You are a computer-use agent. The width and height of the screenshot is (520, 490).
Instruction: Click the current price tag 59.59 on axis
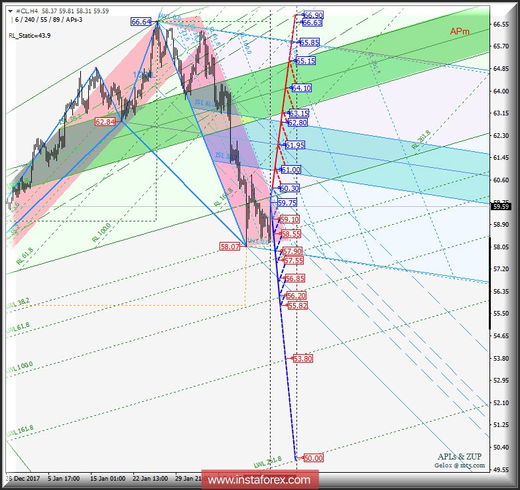501,207
